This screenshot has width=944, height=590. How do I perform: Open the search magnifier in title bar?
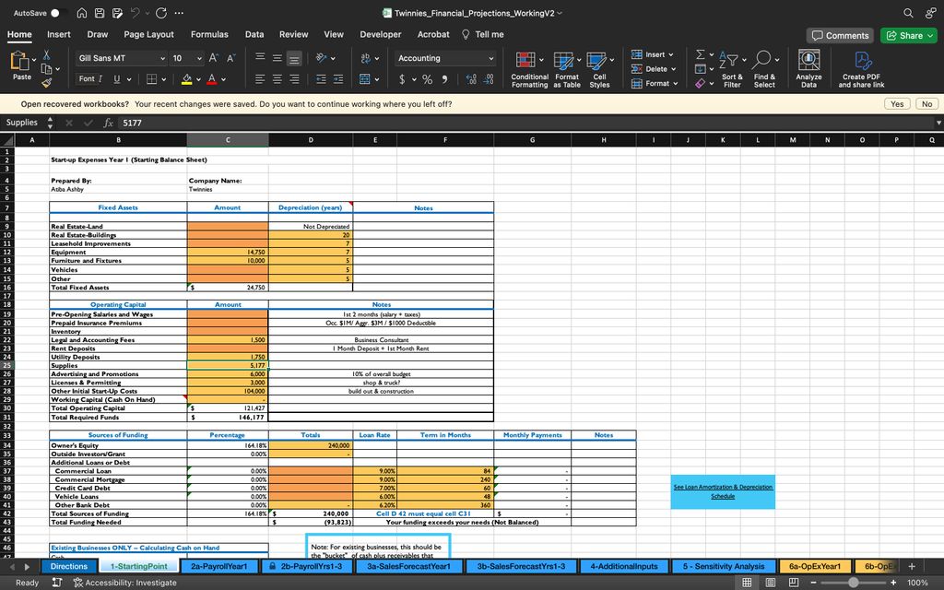(908, 13)
